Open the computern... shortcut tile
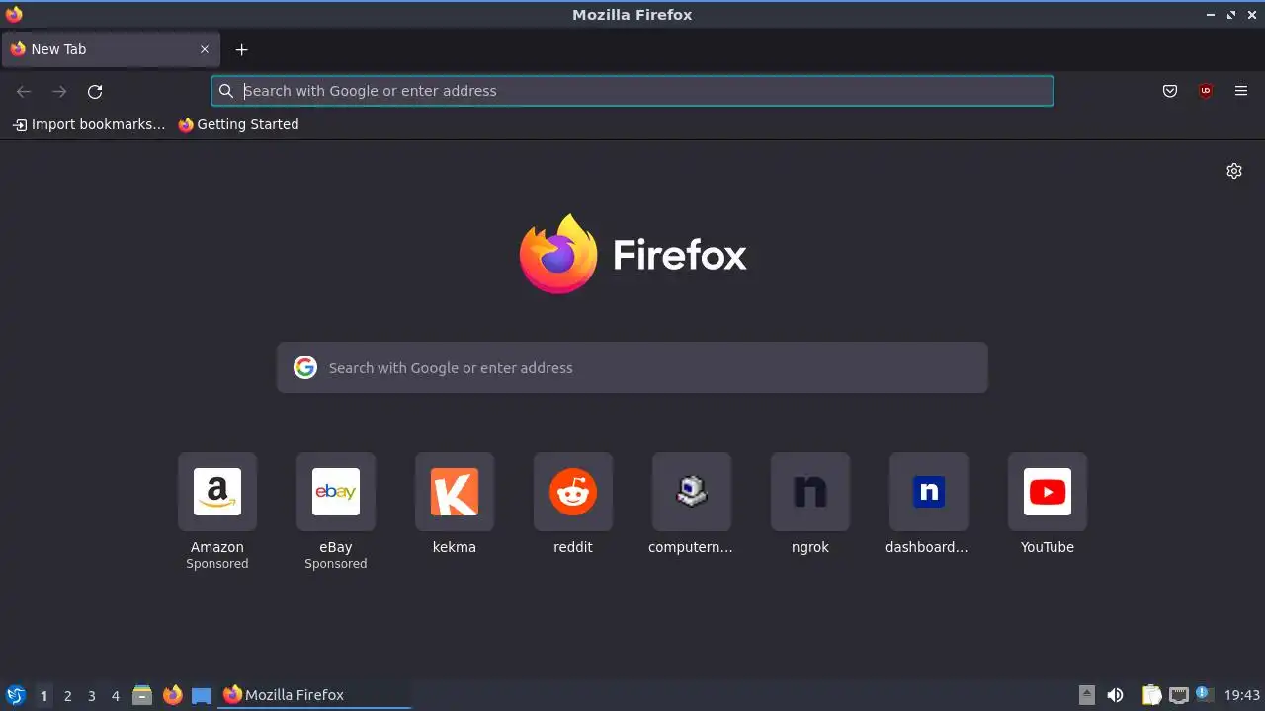Screen dimensions: 1265x711 tap(692, 492)
